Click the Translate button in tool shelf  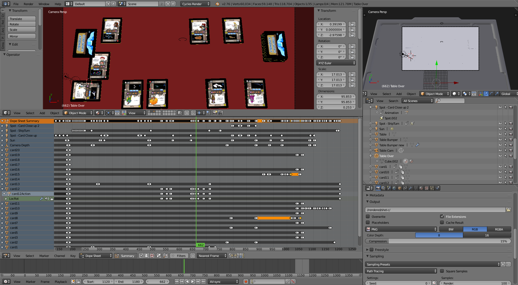(x=22, y=19)
